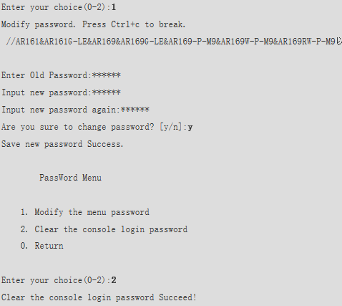Click the [y/n] option text
Viewport: 342px width, 306px height.
point(171,127)
